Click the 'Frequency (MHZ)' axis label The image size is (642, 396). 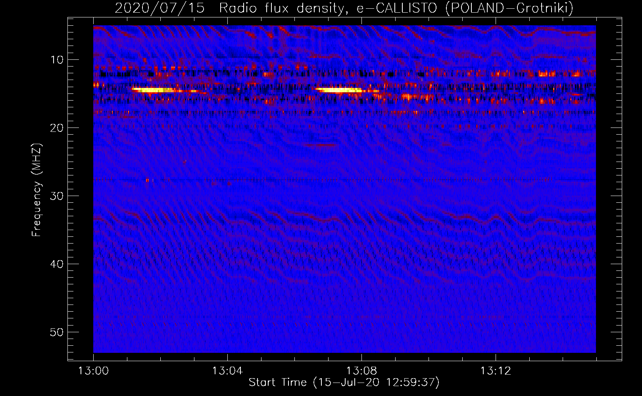click(37, 190)
